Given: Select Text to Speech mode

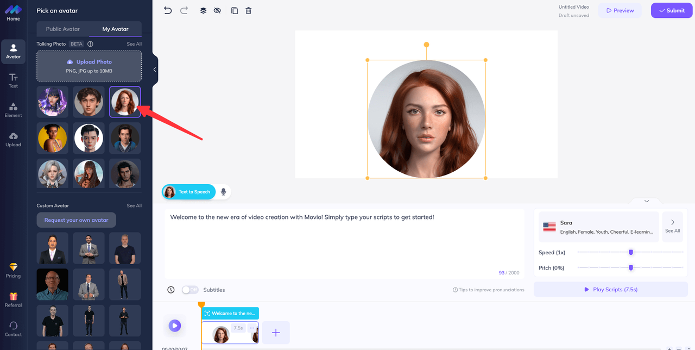Looking at the screenshot, I should coord(188,192).
